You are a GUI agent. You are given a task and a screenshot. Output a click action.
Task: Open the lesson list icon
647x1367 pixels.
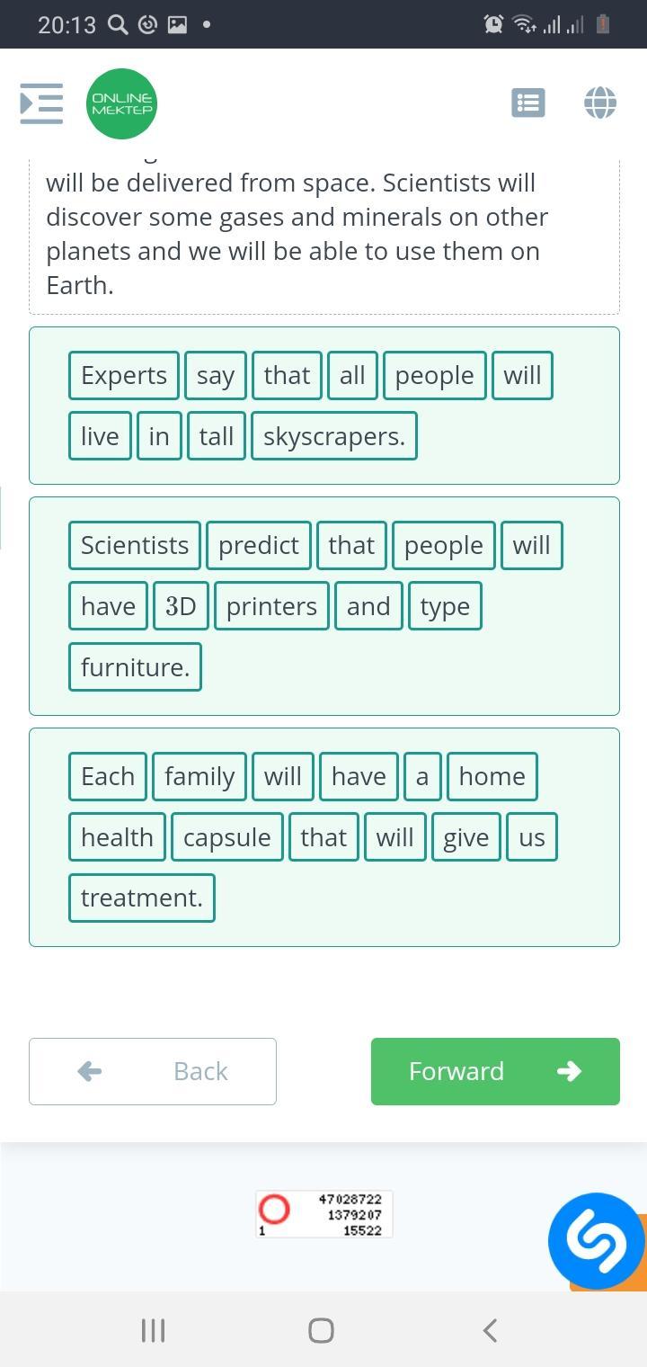point(528,103)
